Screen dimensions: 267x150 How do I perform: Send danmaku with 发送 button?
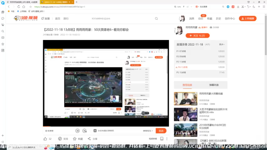pos(161,131)
